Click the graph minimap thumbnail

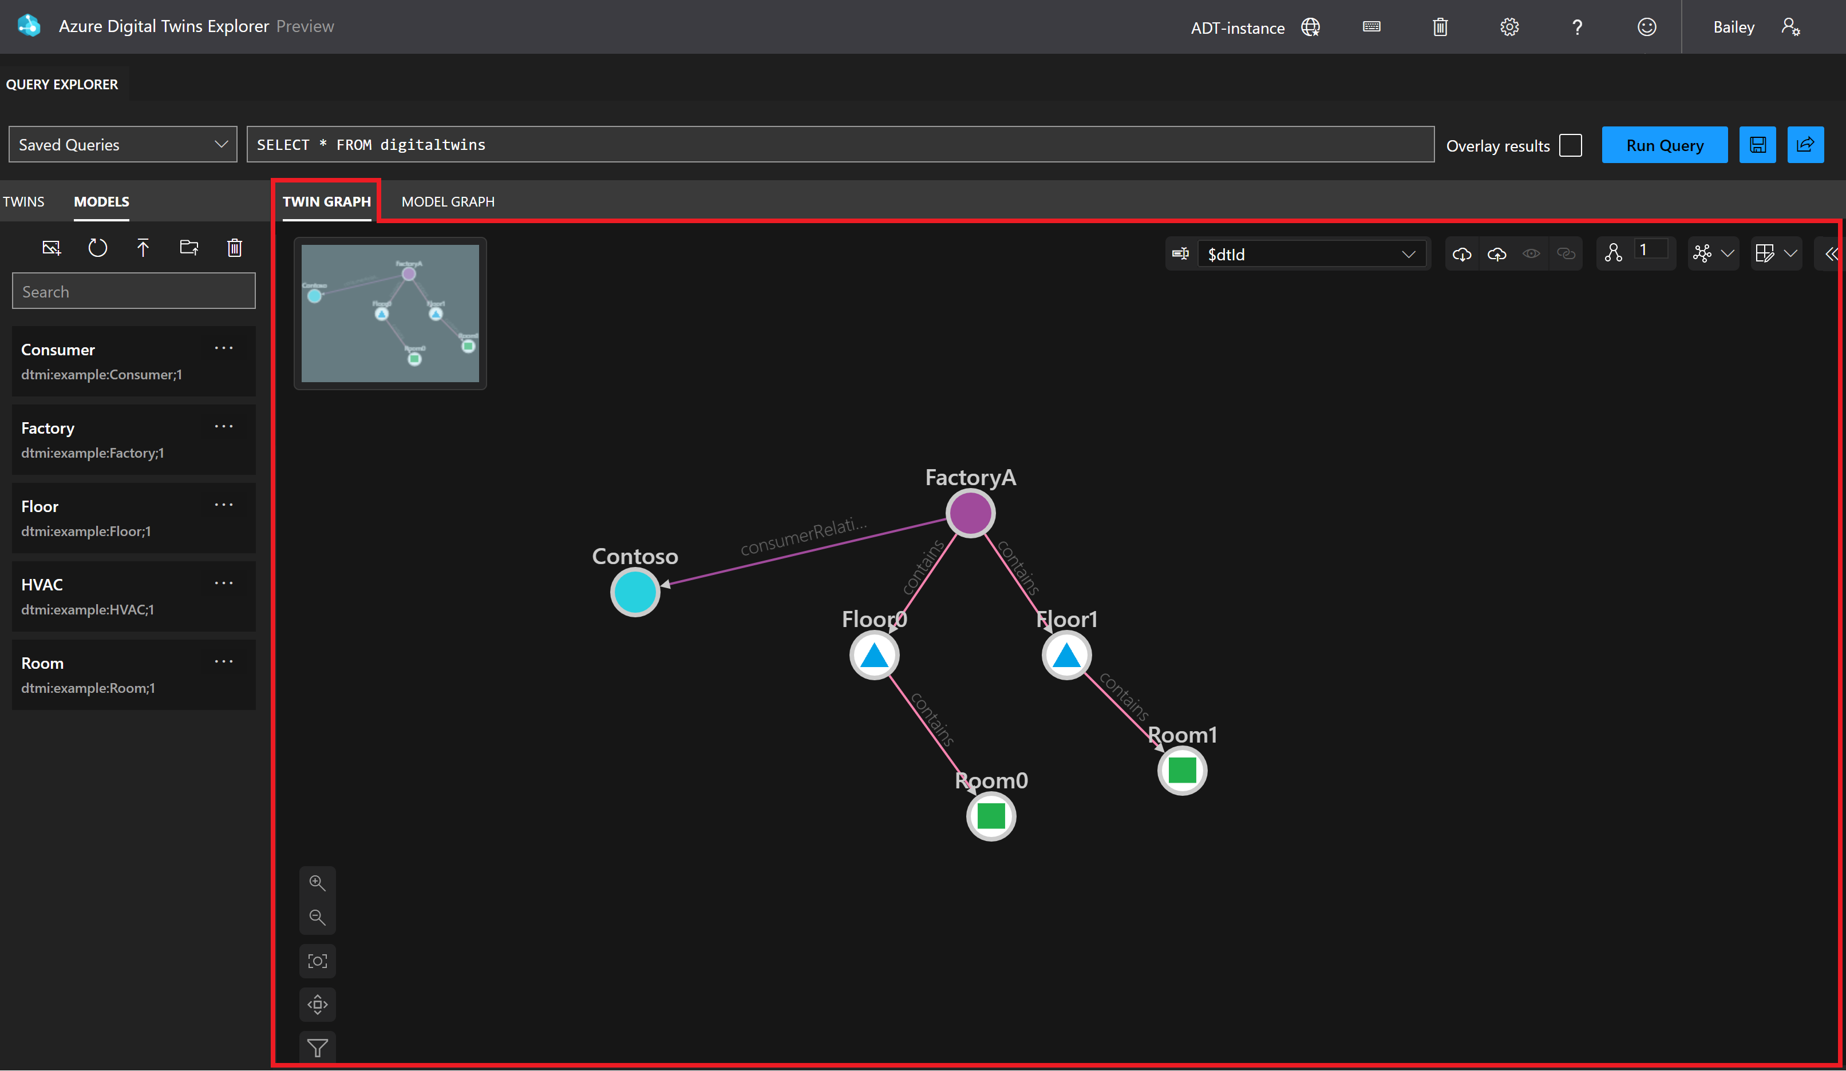pos(390,314)
